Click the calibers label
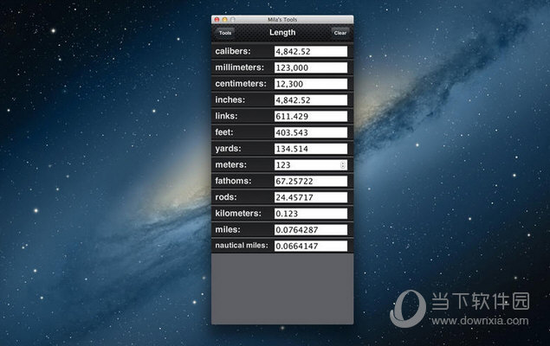The image size is (550, 346). pos(233,51)
